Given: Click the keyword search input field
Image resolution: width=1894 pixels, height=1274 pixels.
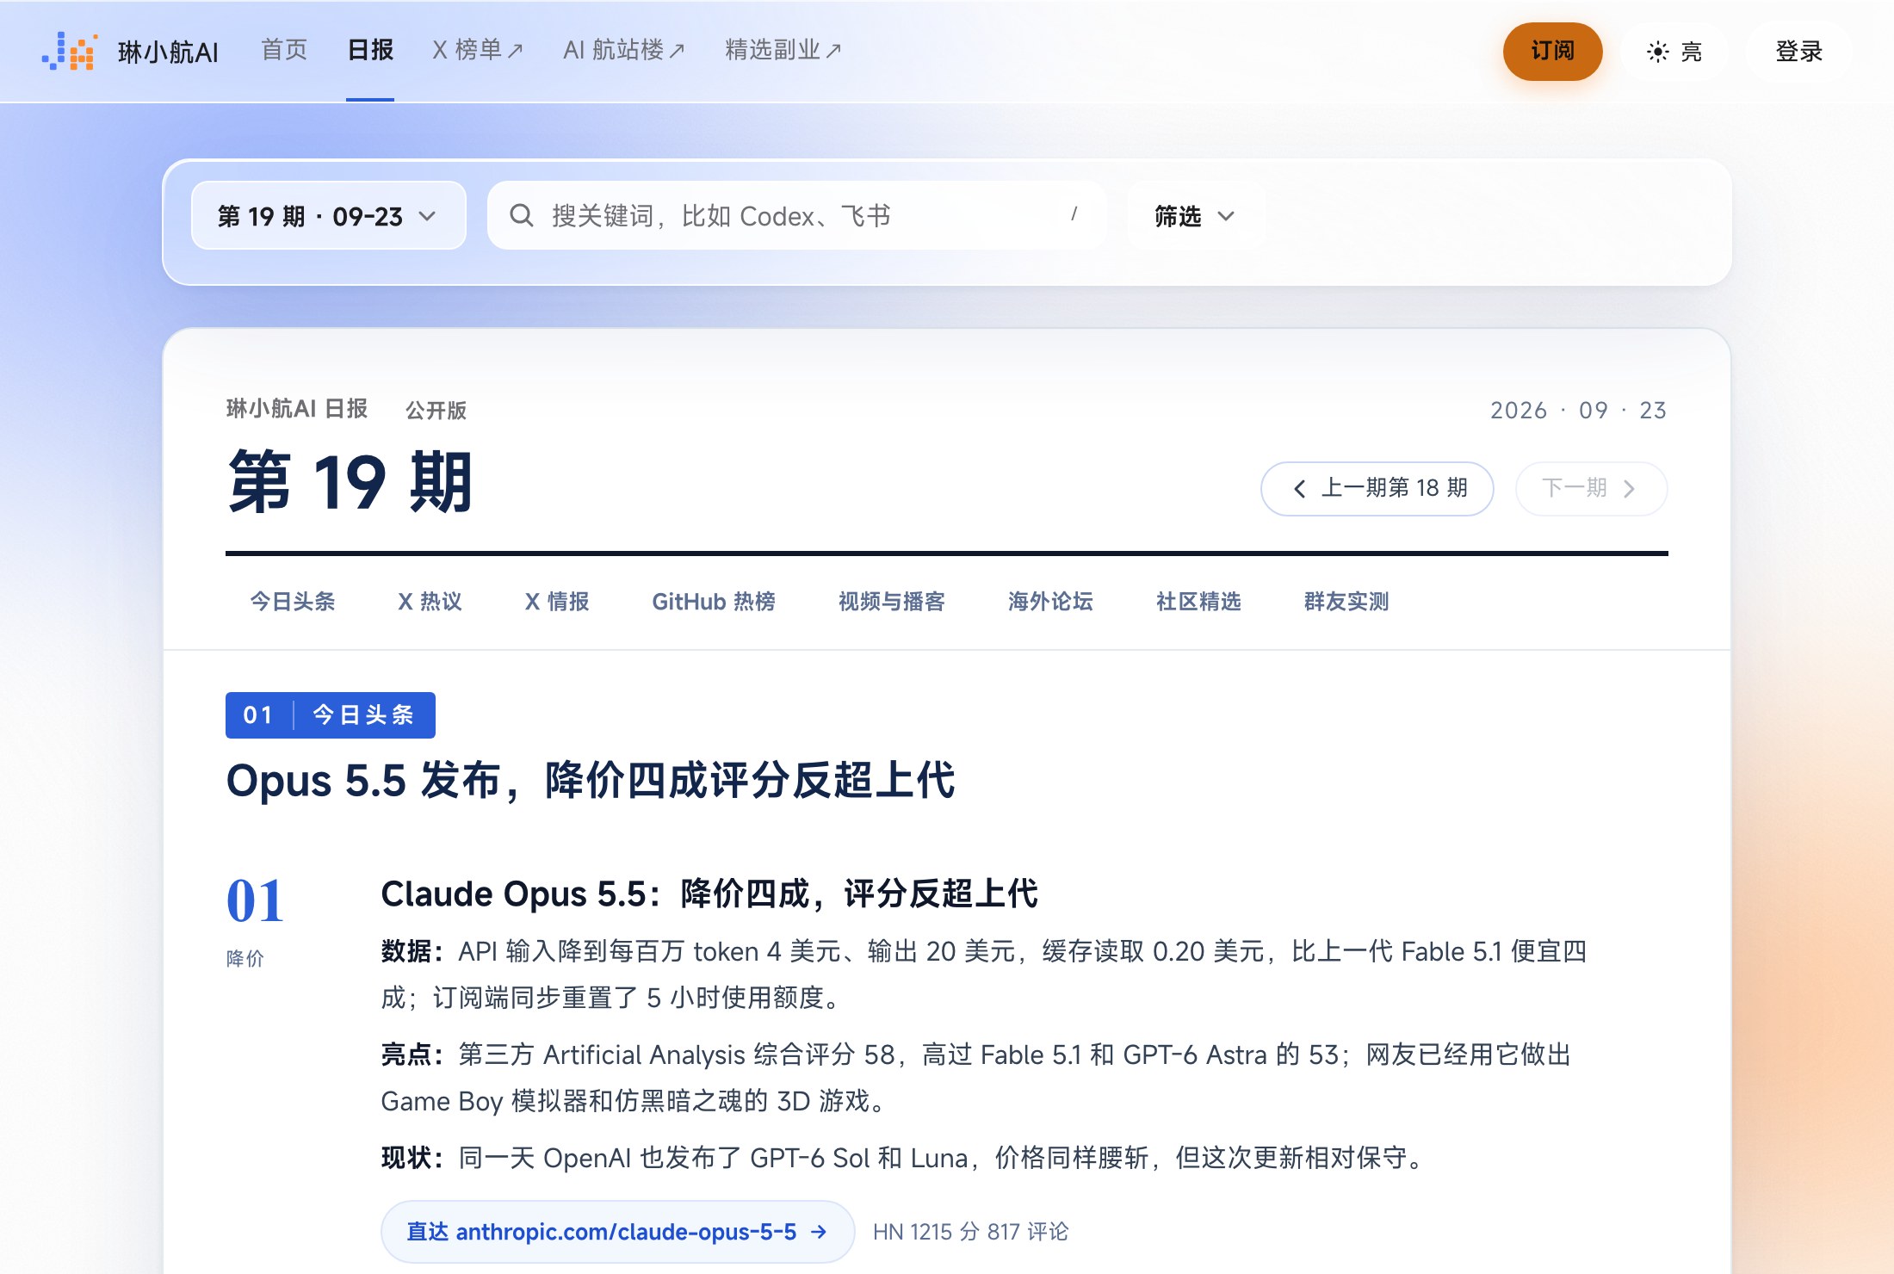Looking at the screenshot, I should point(796,215).
